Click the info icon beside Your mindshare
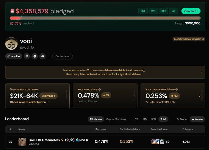 tap(99, 90)
